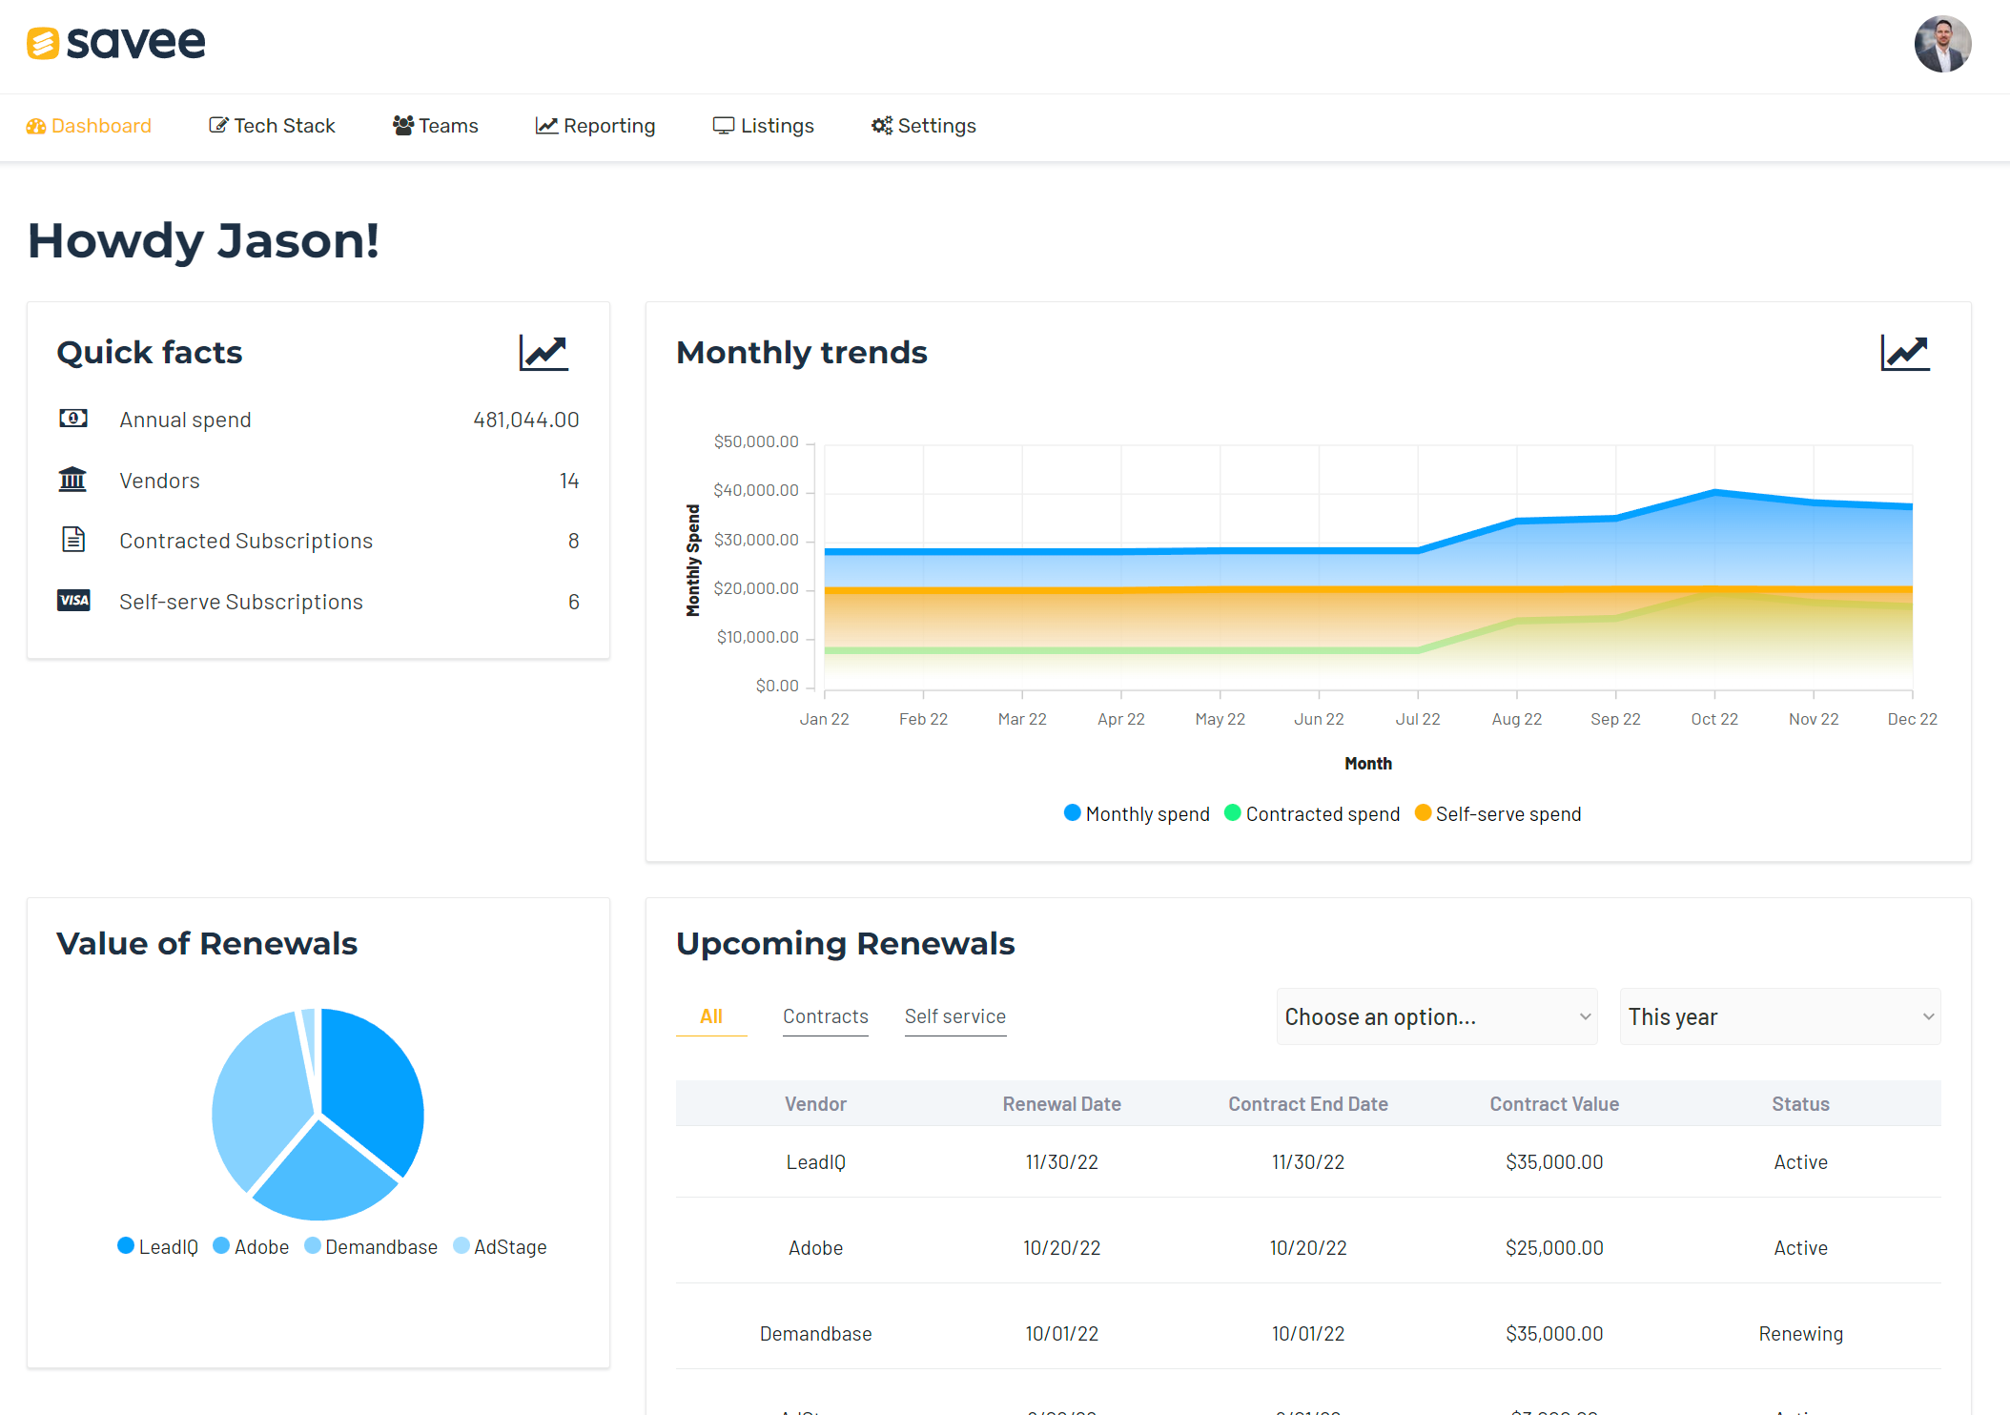
Task: Expand the This year dropdown
Action: click(x=1779, y=1016)
